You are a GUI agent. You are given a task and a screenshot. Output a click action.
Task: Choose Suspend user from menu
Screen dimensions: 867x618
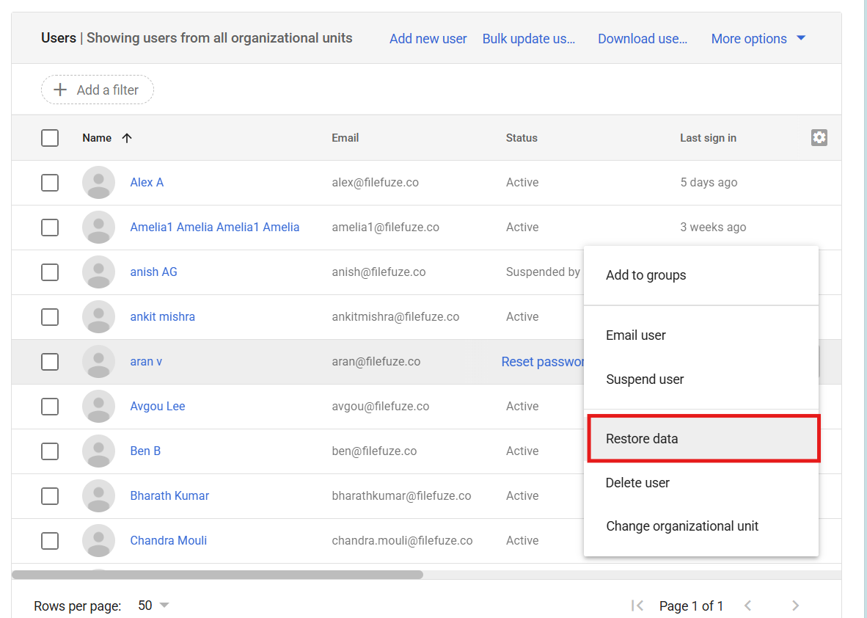tap(701, 379)
